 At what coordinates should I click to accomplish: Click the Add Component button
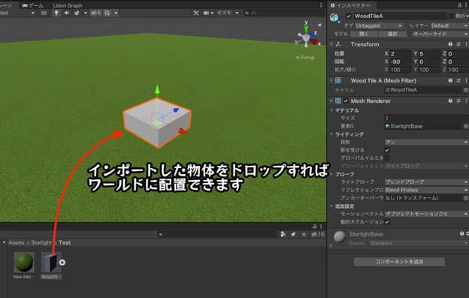tap(399, 261)
